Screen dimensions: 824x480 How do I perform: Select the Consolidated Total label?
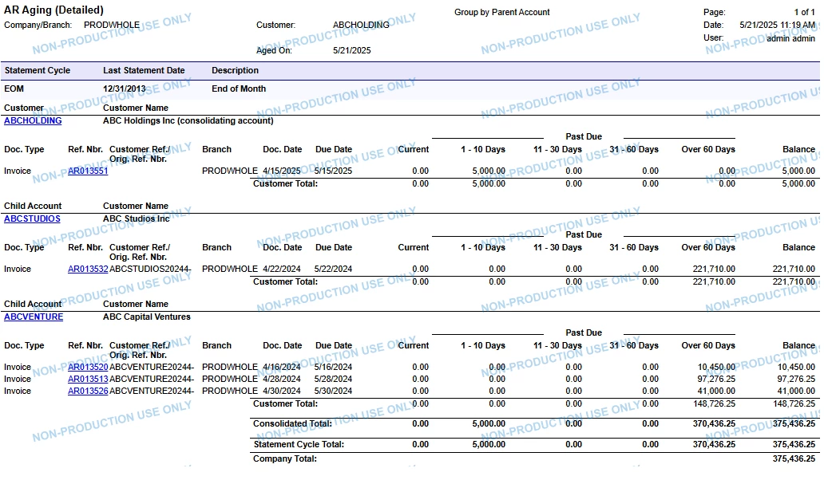pos(292,424)
